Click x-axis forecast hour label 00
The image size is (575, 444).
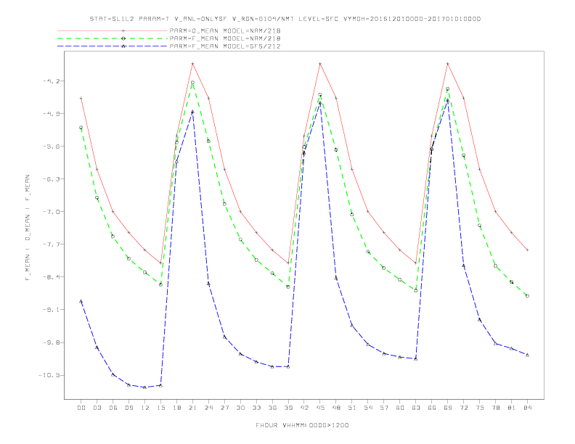81,408
